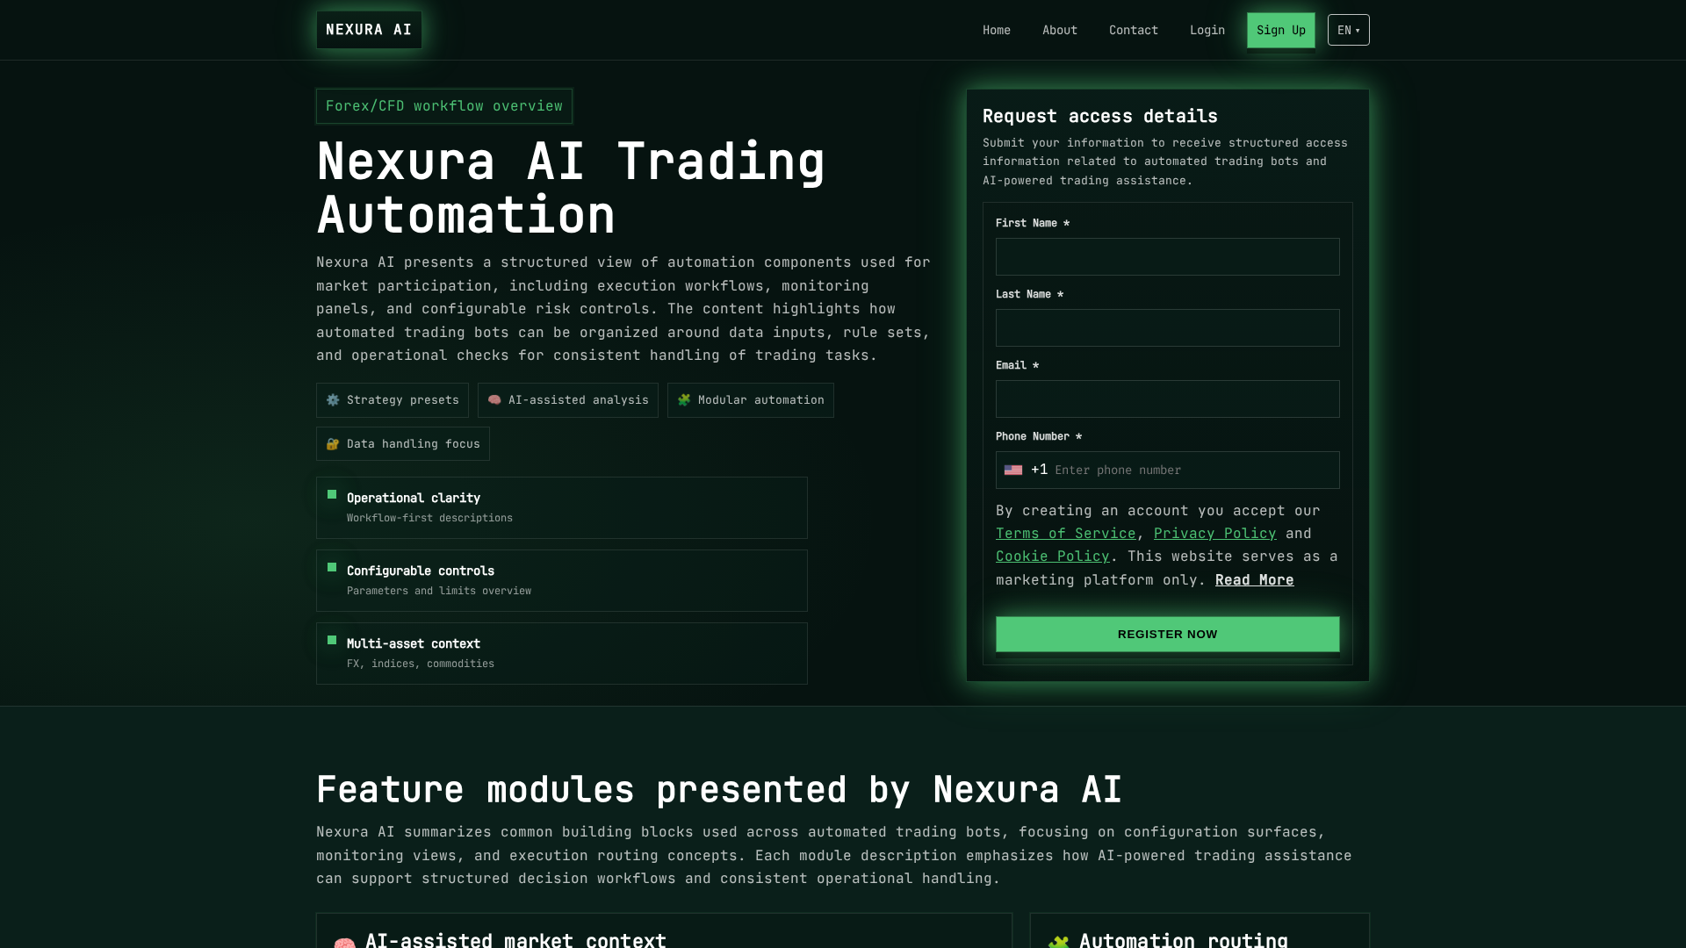Click the REGISTER NOW button
This screenshot has width=1686, height=948.
click(1168, 635)
